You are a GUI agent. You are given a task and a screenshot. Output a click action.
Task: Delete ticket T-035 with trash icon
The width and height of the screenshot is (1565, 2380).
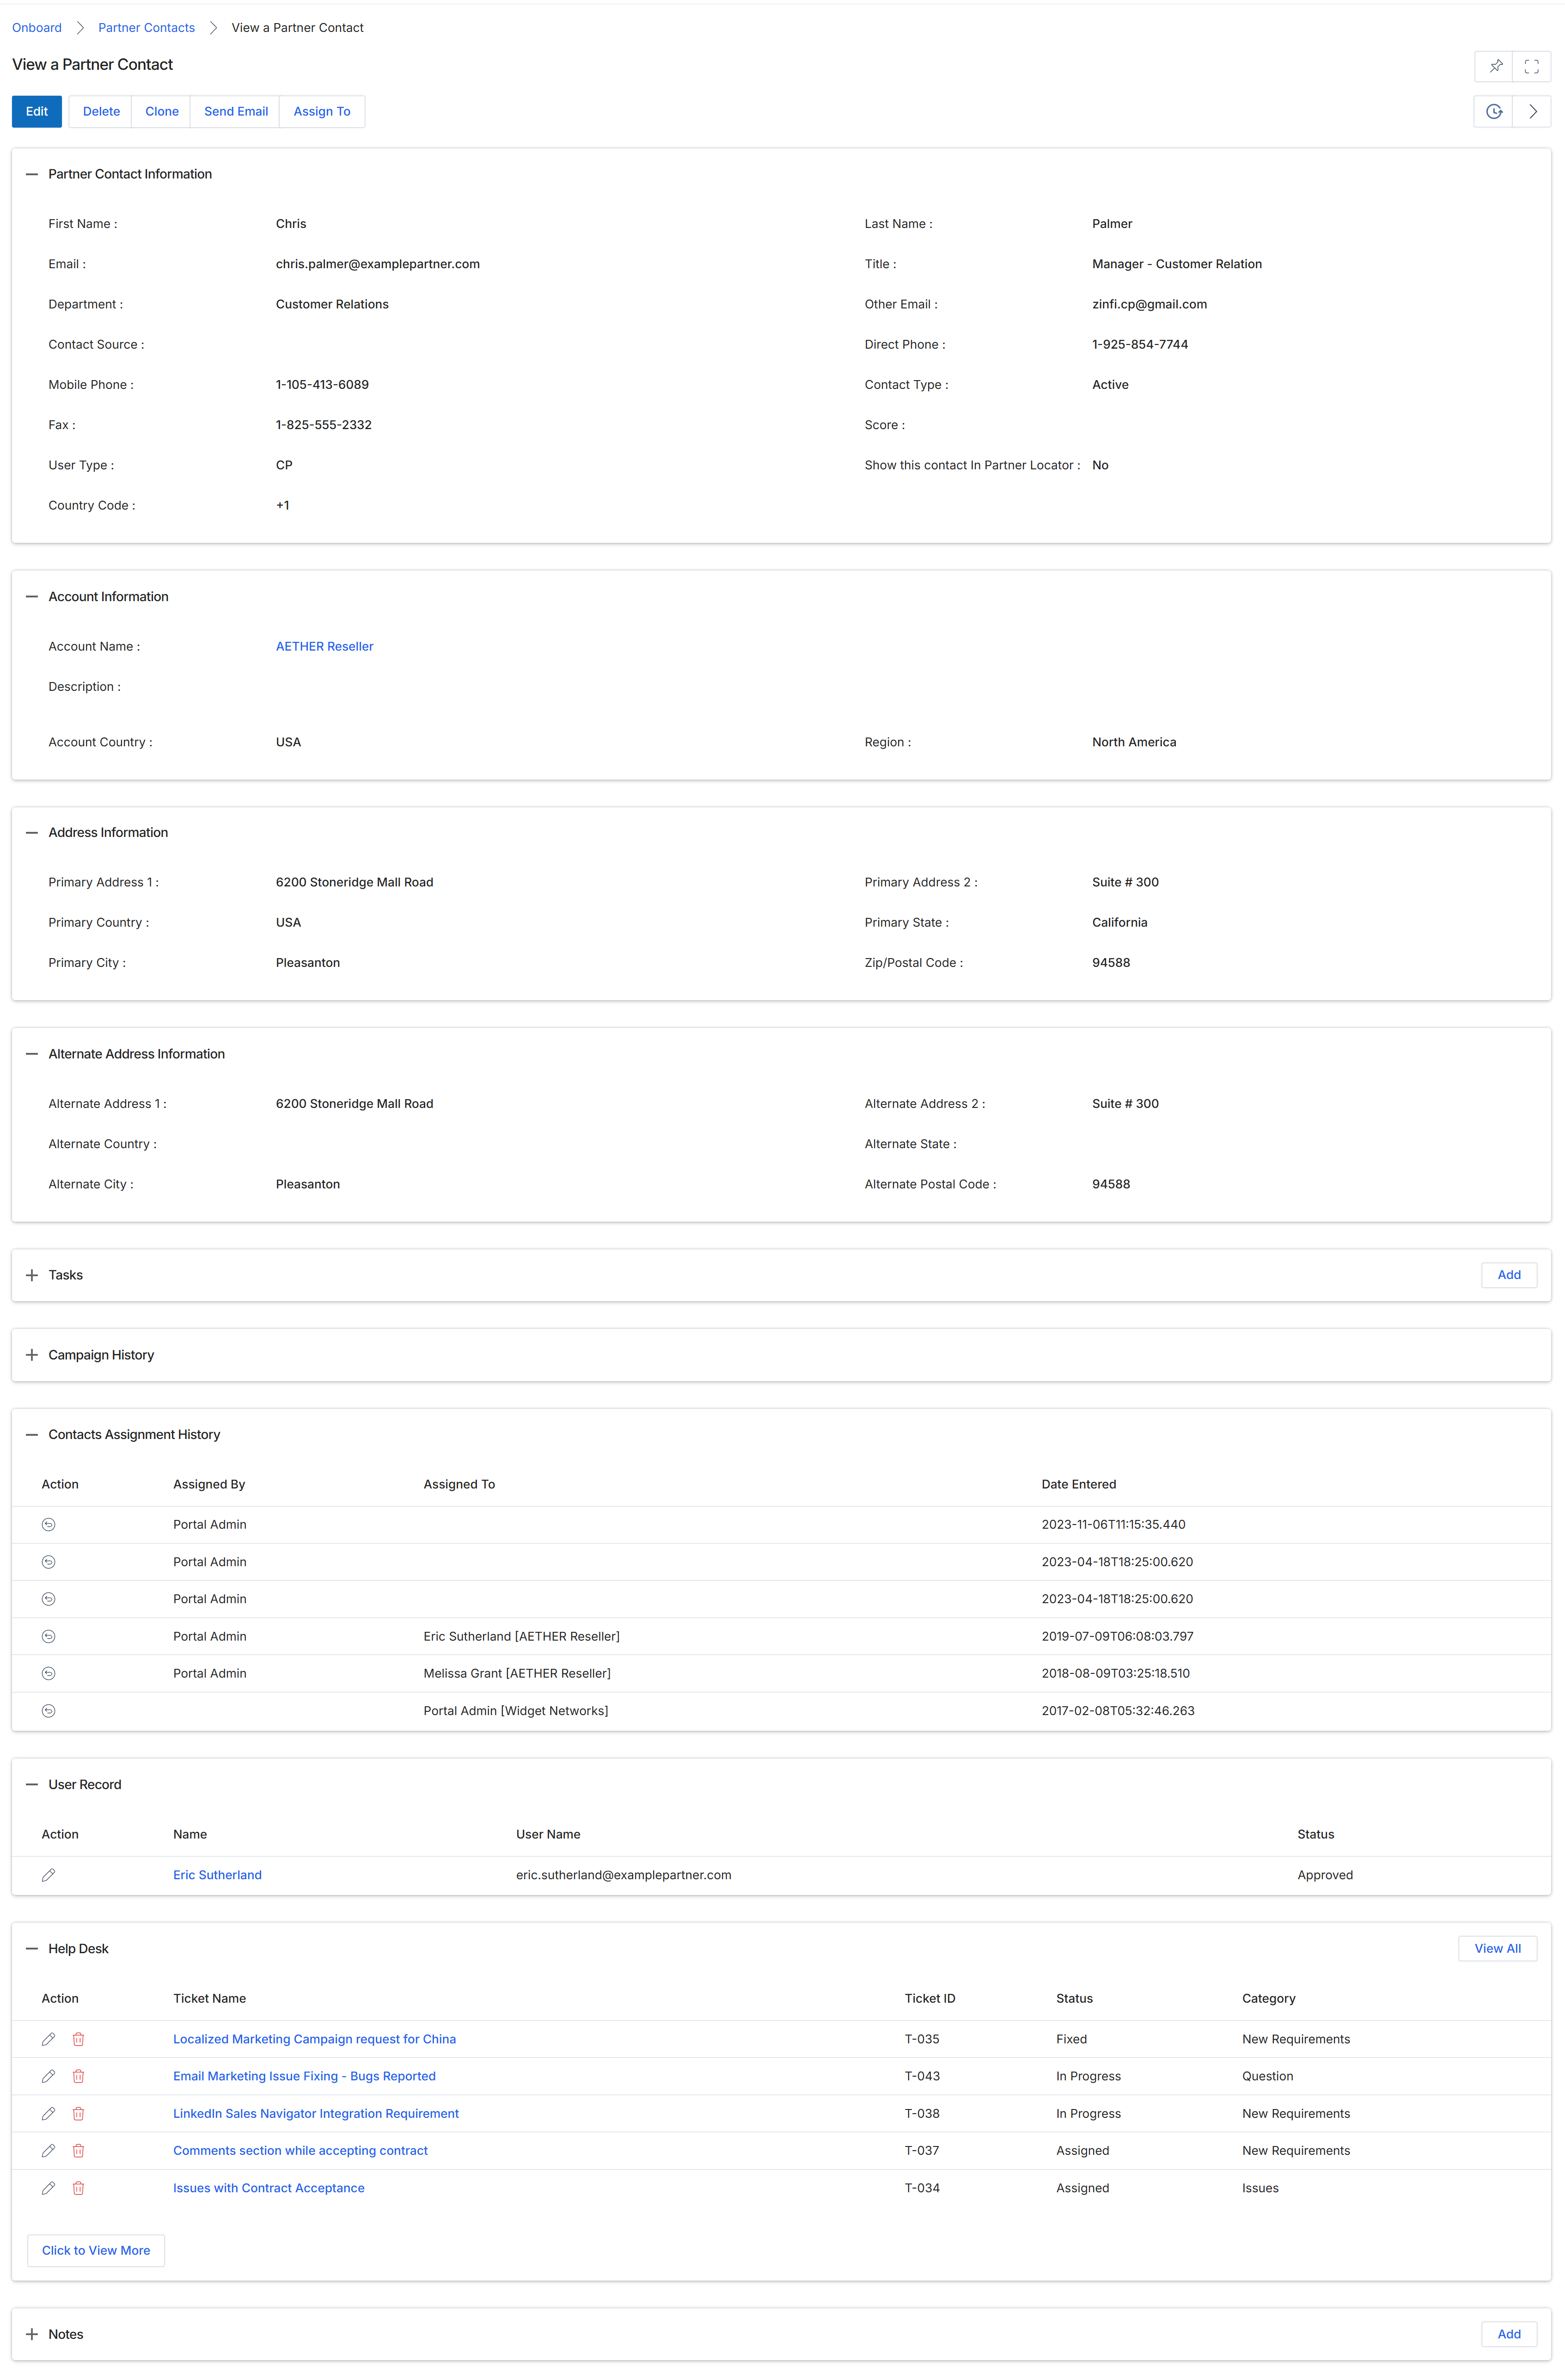click(78, 2039)
